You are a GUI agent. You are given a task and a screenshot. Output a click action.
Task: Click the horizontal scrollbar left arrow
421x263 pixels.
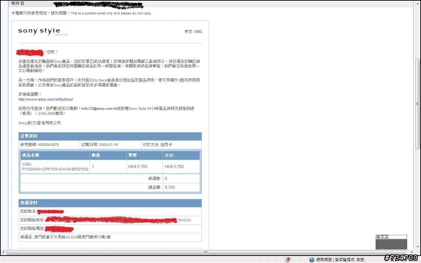[x=3, y=252]
